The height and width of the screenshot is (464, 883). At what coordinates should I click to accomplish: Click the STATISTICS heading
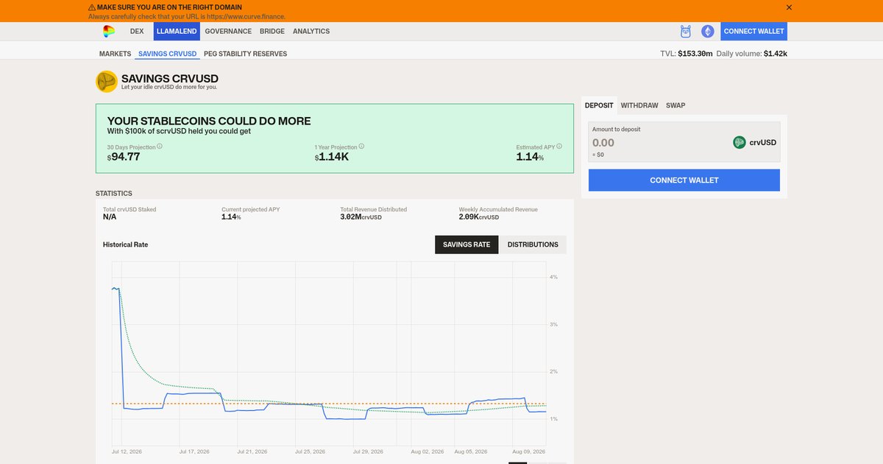(x=114, y=194)
